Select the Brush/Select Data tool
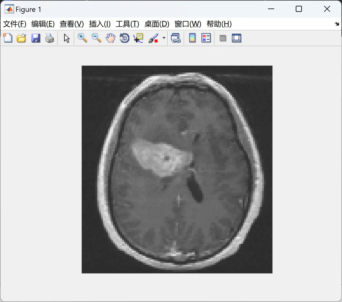 coord(153,38)
